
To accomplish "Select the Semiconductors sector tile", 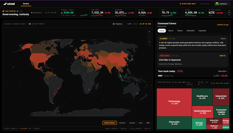I will pyautogui.click(x=202, y=112).
